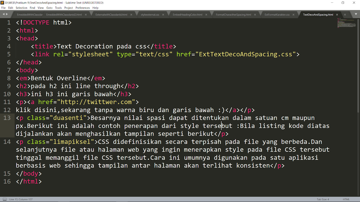Open the Help menu
Image resolution: width=360 pixels, height=202 pixels.
[x=95, y=8]
